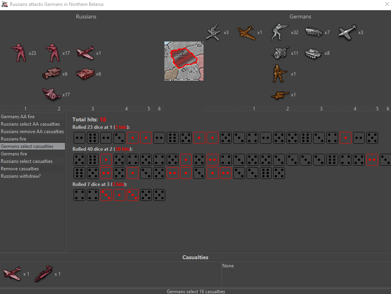Select the orange allied plane icon x1
This screenshot has width=391, height=294.
tap(247, 32)
